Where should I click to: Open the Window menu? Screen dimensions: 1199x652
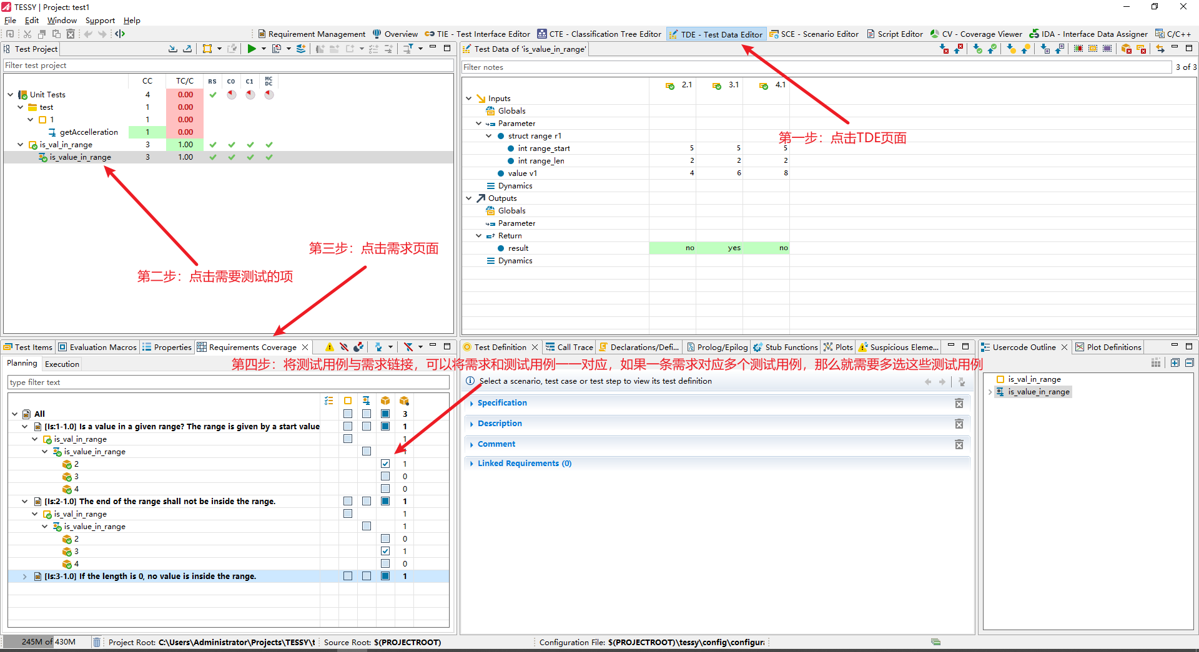coord(62,21)
